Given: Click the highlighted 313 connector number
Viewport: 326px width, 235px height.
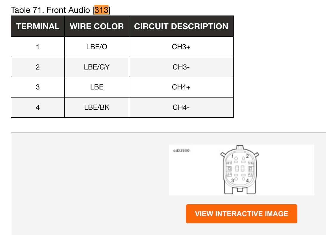Looking at the screenshot, I should (x=101, y=10).
